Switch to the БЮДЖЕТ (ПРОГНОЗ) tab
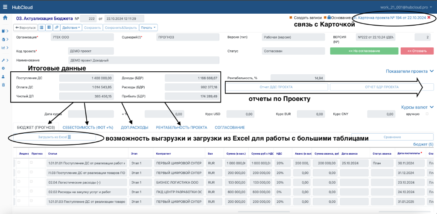This screenshot has width=437, height=214. [36, 127]
